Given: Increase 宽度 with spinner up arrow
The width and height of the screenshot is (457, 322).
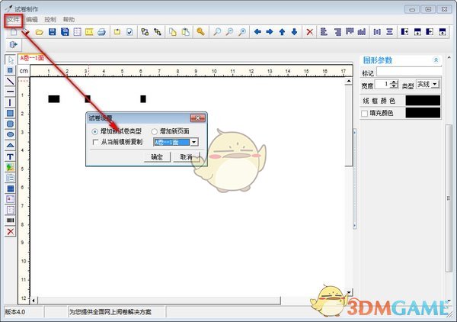Looking at the screenshot, I should (394, 82).
